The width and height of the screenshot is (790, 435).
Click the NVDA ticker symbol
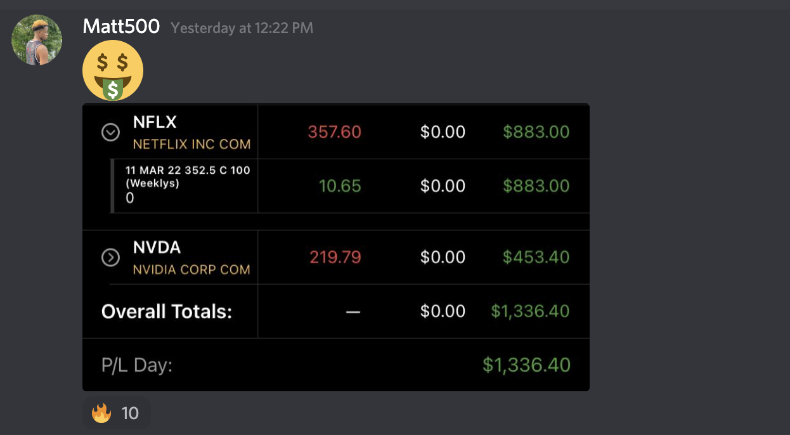click(157, 247)
